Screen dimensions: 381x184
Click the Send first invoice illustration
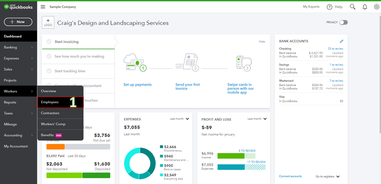187,62
